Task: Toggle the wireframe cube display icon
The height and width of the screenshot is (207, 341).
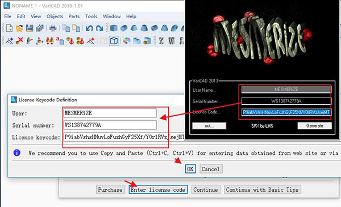Action: pyautogui.click(x=114, y=41)
